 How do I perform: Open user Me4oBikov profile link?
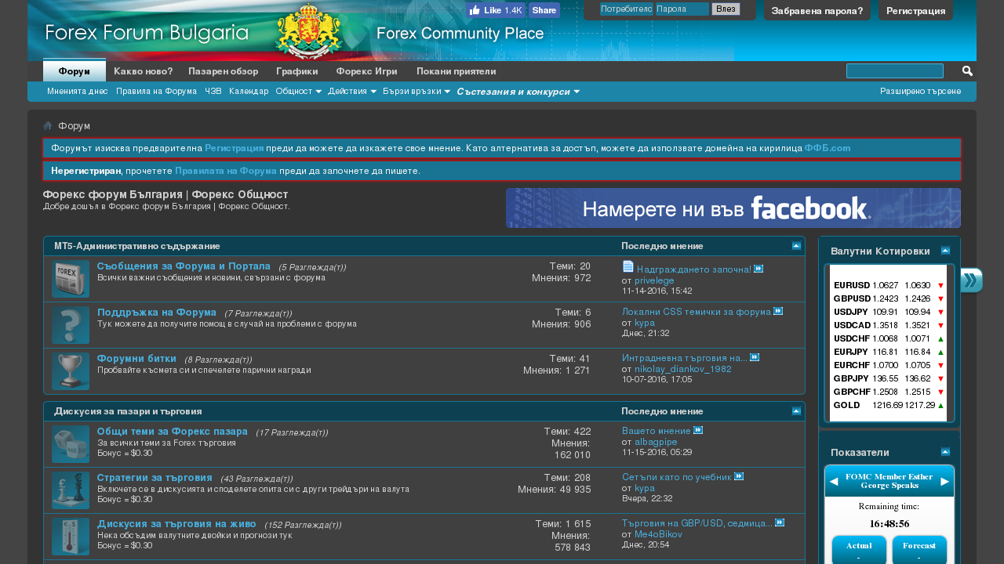pos(658,534)
